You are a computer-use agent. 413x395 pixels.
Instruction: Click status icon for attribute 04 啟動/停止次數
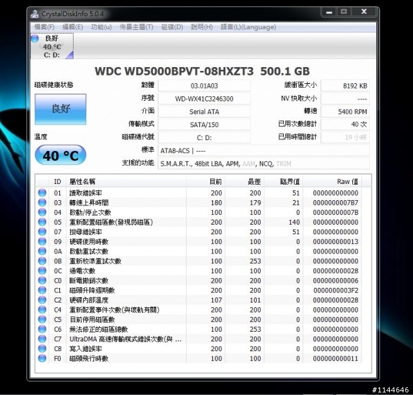coord(42,212)
